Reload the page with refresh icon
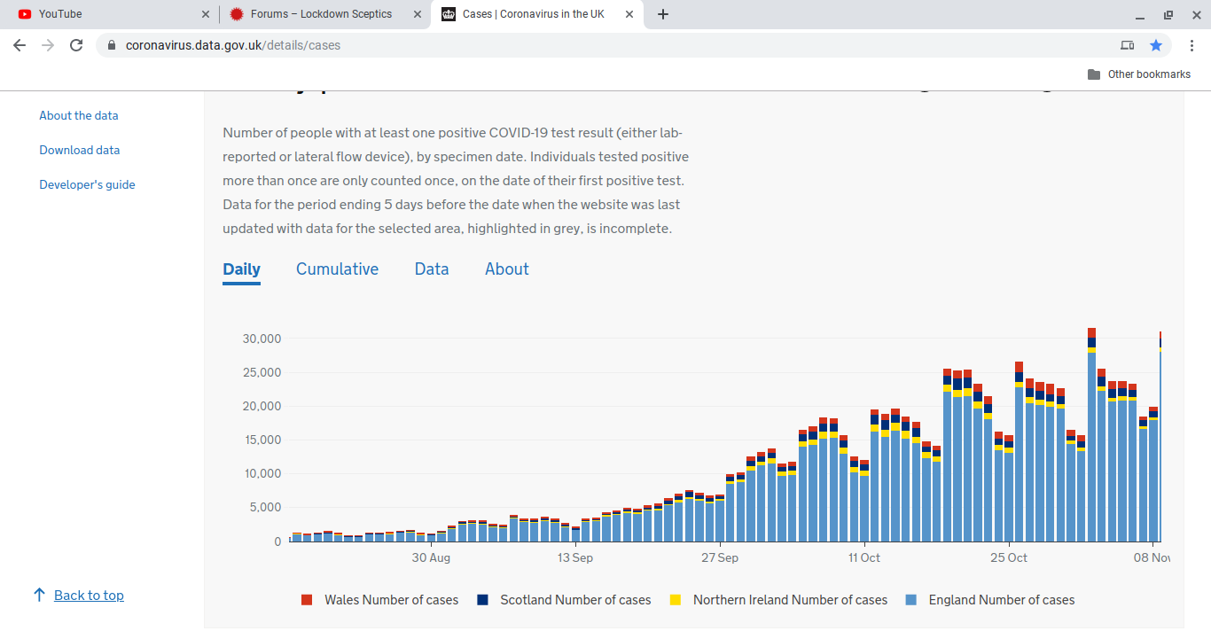1211x631 pixels. click(x=76, y=45)
